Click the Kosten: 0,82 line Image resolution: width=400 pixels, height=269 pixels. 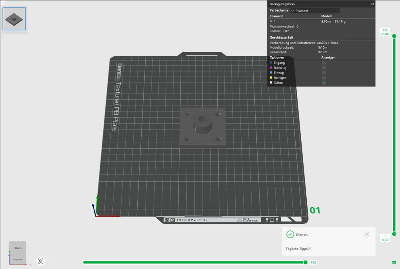coord(279,31)
